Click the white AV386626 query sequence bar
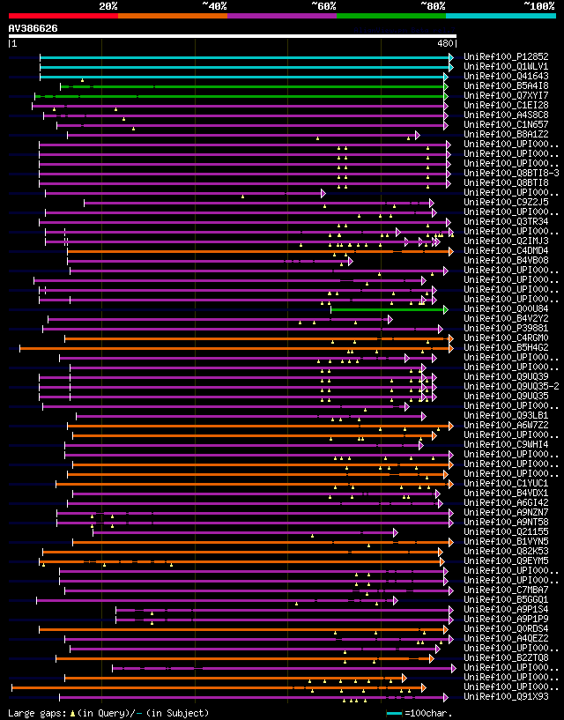The image size is (564, 720). click(233, 36)
